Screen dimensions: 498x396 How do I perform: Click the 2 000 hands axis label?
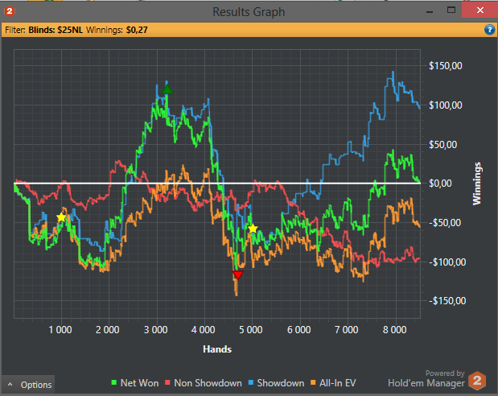point(108,330)
